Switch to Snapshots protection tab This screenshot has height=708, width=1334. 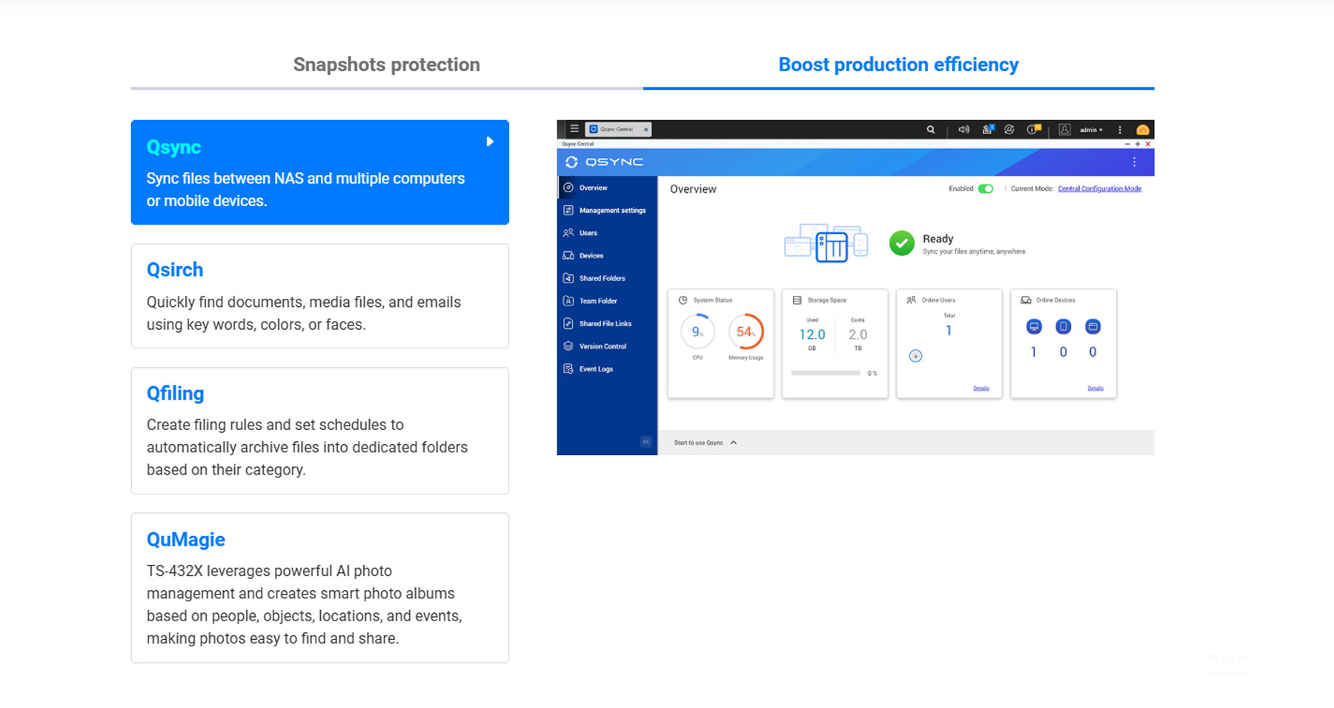pyautogui.click(x=386, y=65)
